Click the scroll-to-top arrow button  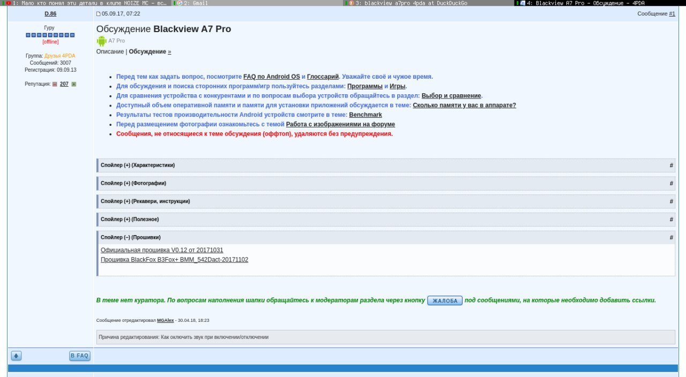coord(16,356)
